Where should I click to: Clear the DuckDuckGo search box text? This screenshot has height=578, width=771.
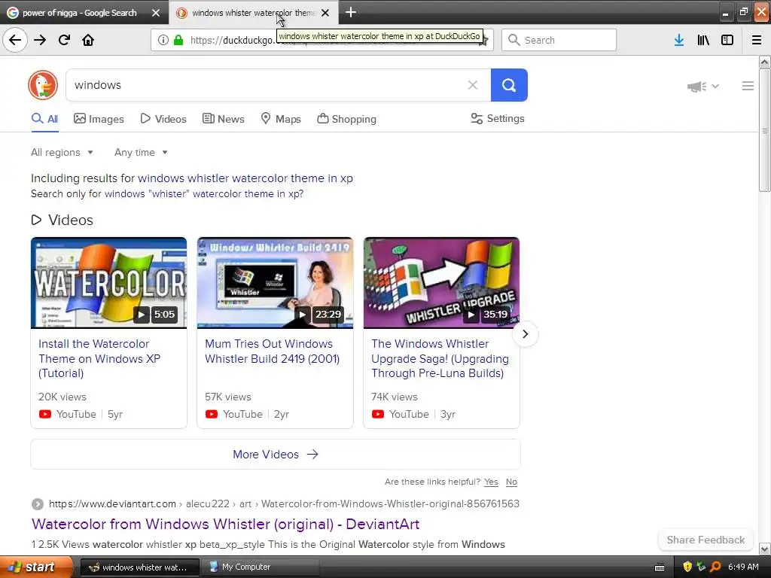(473, 85)
